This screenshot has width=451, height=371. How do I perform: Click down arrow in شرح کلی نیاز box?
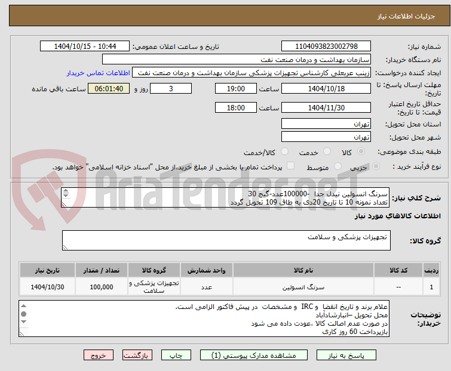(66, 196)
